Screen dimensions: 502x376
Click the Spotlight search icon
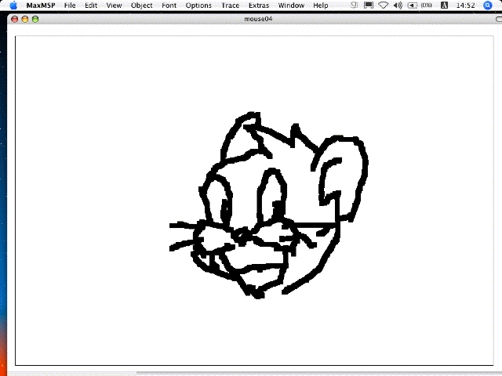click(x=489, y=5)
